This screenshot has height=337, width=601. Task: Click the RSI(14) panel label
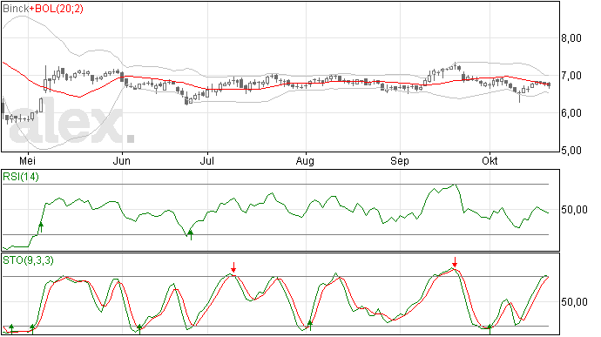click(21, 177)
